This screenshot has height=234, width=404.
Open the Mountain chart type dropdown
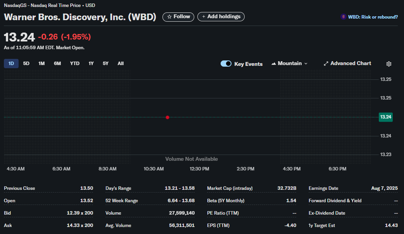pos(289,63)
